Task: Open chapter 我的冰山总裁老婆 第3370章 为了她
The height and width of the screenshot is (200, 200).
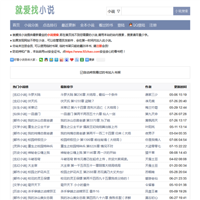Action: coord(85,121)
